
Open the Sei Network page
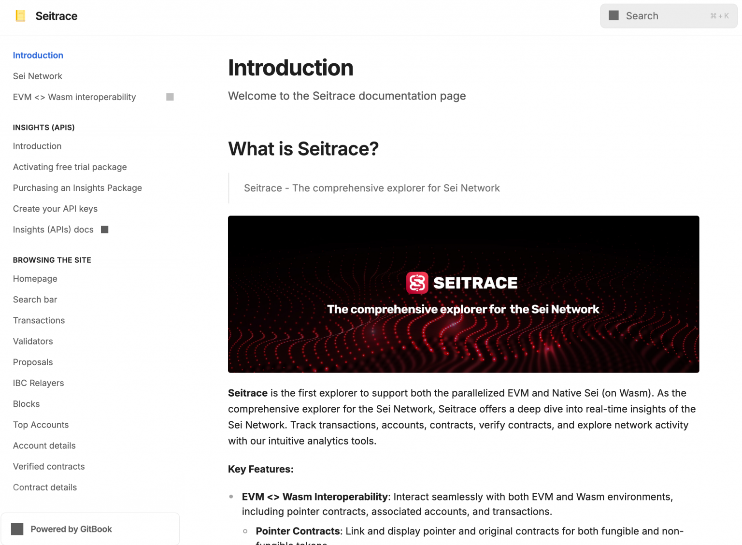[38, 76]
